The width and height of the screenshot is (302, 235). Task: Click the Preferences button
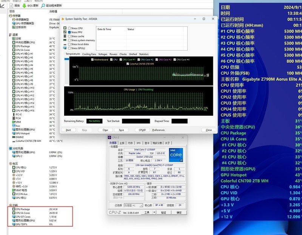(158, 130)
